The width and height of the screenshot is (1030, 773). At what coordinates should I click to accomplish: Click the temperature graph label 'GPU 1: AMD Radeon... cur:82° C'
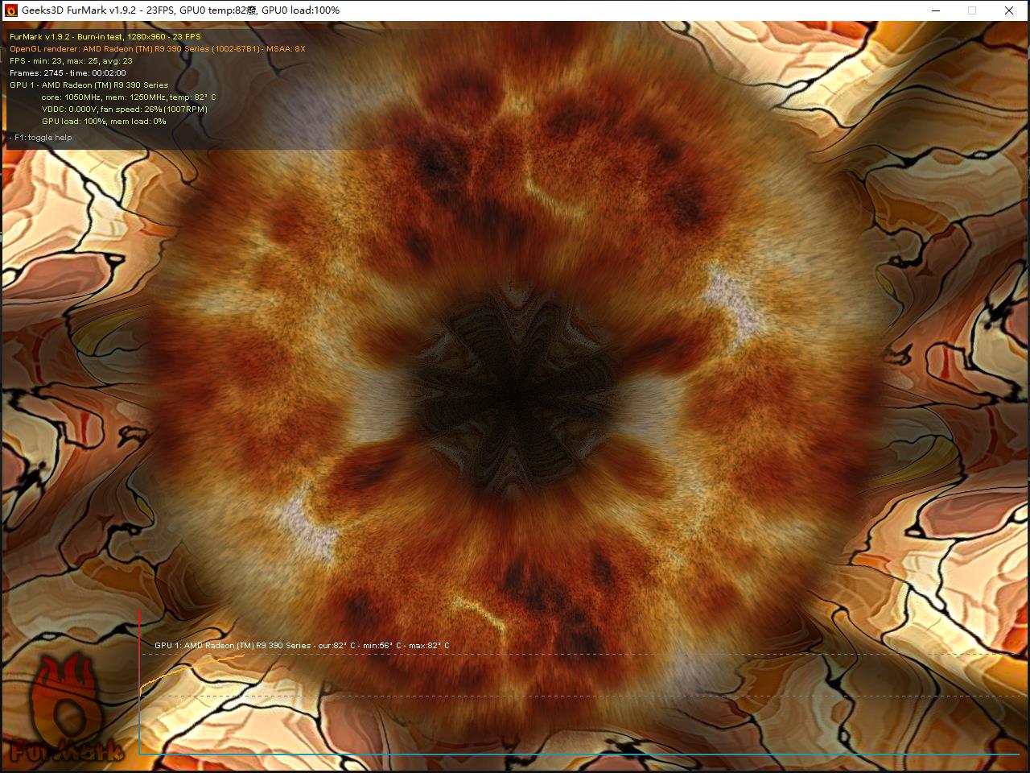[x=302, y=646]
